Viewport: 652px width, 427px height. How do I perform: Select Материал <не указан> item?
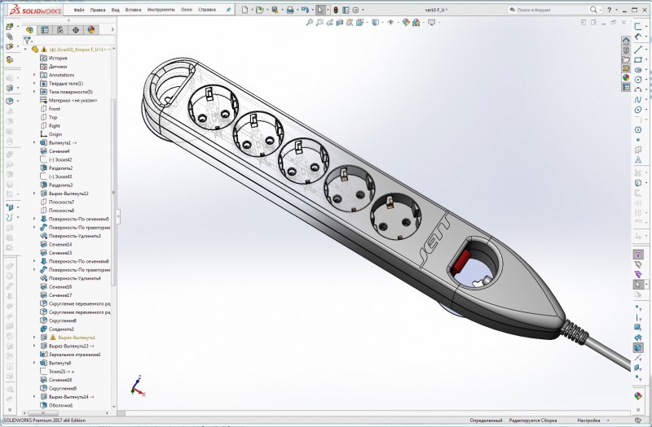(x=73, y=100)
